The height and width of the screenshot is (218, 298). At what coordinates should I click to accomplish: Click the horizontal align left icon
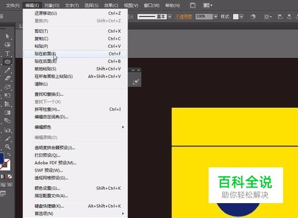(280, 17)
